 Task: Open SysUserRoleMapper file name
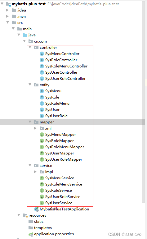tap(64, 159)
